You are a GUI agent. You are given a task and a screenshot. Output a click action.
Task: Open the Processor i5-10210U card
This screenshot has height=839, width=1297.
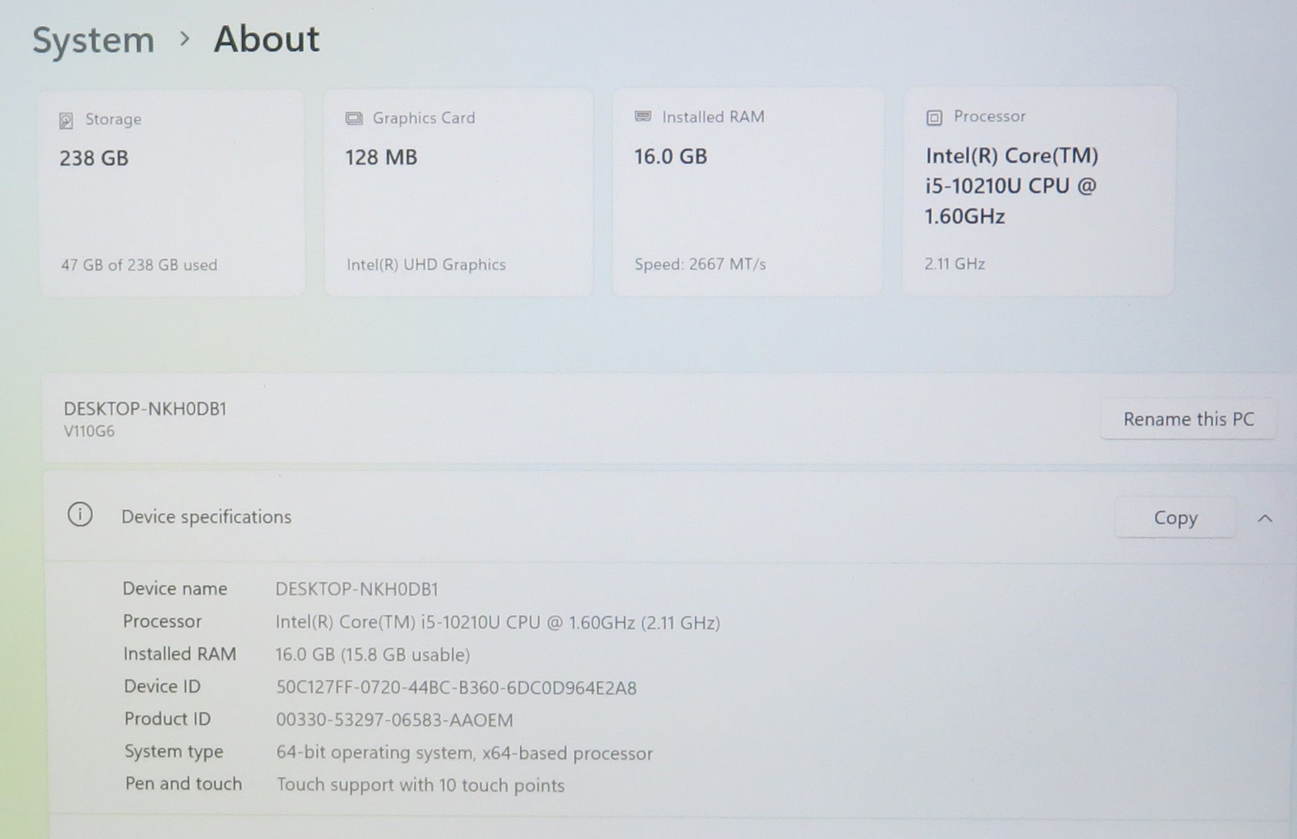(x=1038, y=192)
